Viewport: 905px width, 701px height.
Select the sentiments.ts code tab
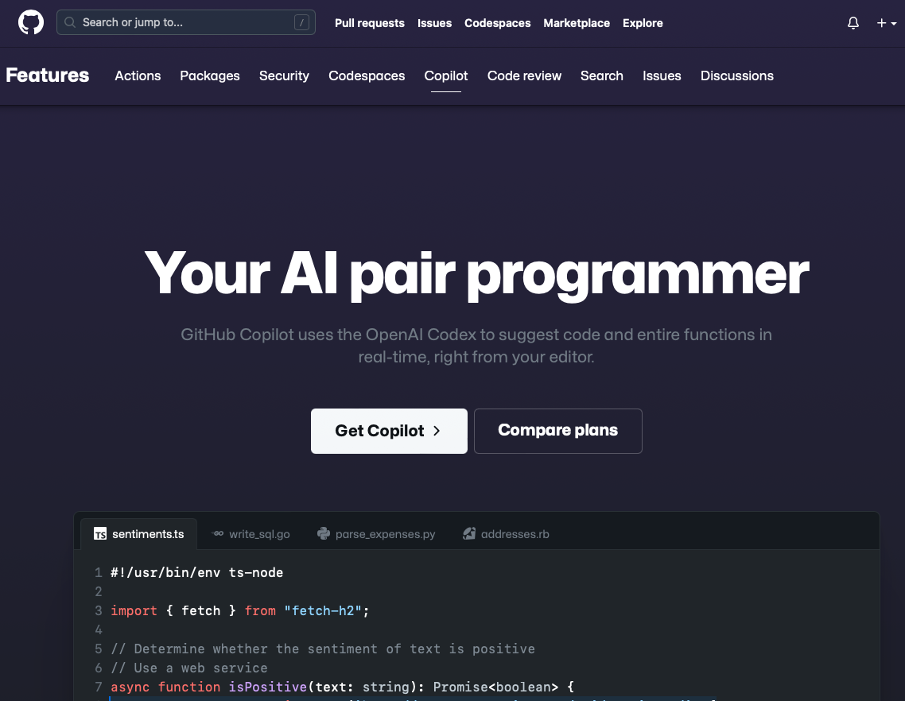tap(138, 534)
